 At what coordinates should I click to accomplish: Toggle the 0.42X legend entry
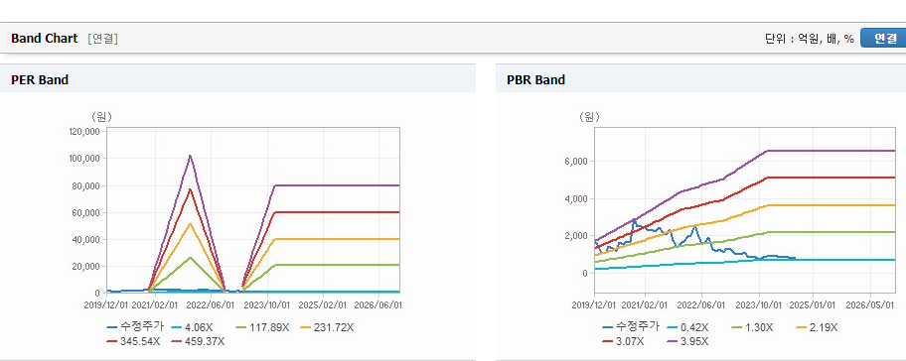(687, 327)
